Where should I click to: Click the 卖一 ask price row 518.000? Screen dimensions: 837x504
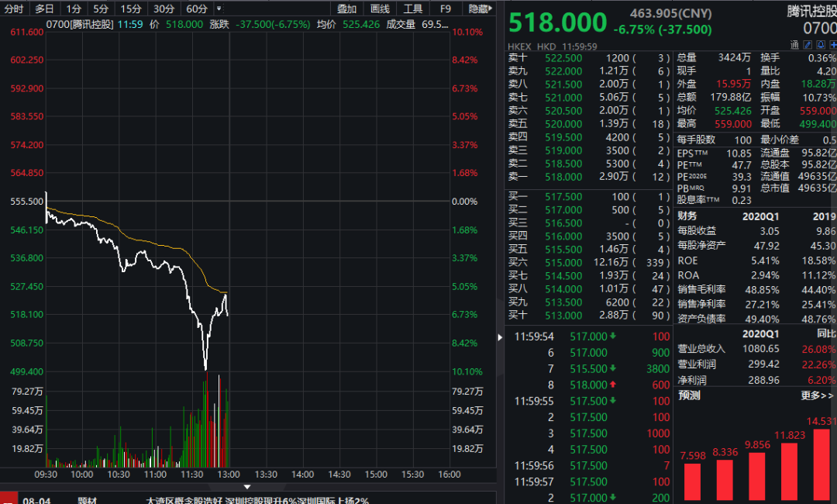[563, 178]
